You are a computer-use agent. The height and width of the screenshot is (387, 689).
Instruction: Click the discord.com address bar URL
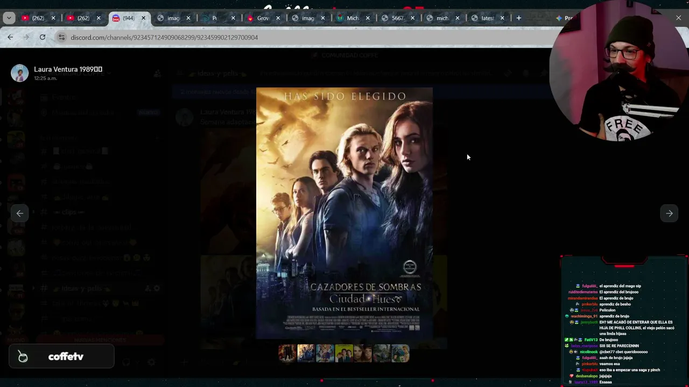point(164,38)
